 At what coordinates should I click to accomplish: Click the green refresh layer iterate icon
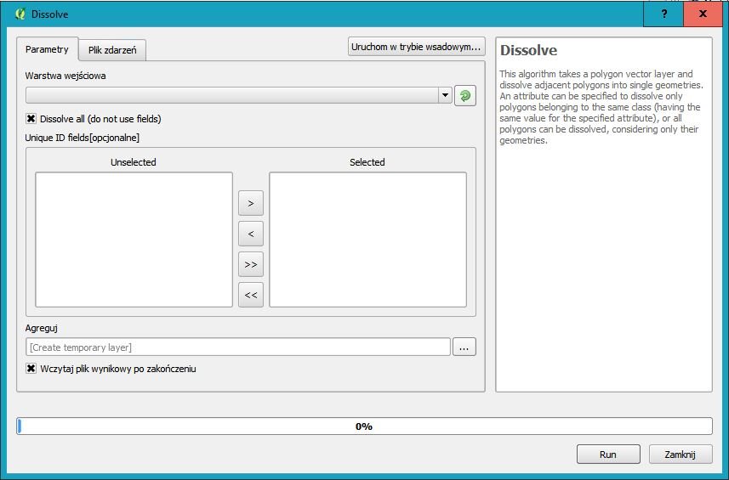pyautogui.click(x=465, y=96)
